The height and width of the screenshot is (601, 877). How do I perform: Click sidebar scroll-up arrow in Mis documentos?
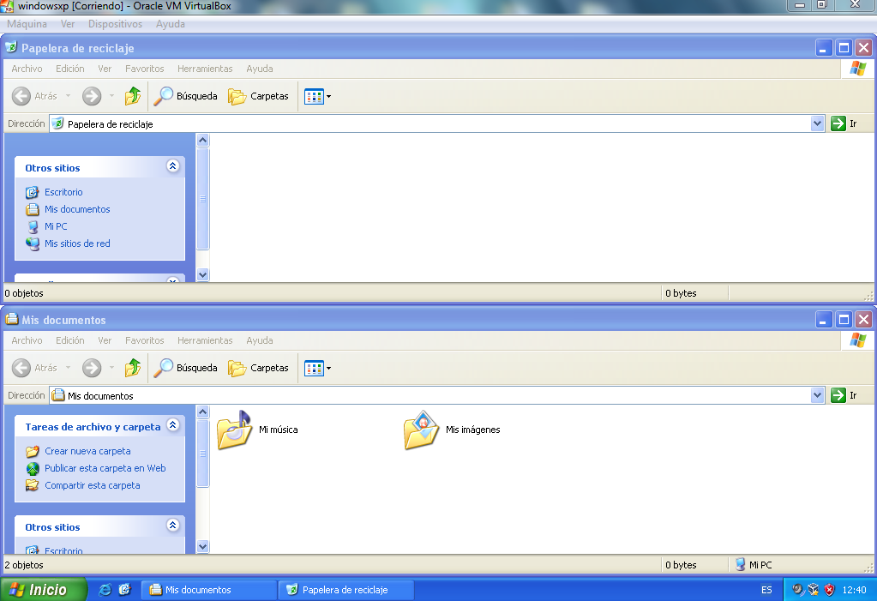pyautogui.click(x=203, y=412)
